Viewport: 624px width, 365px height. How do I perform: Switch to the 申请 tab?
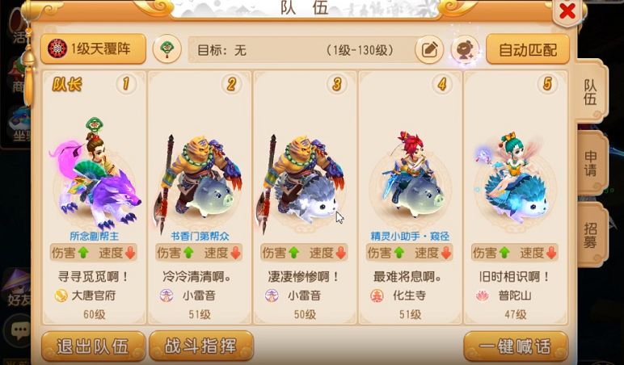tap(591, 163)
